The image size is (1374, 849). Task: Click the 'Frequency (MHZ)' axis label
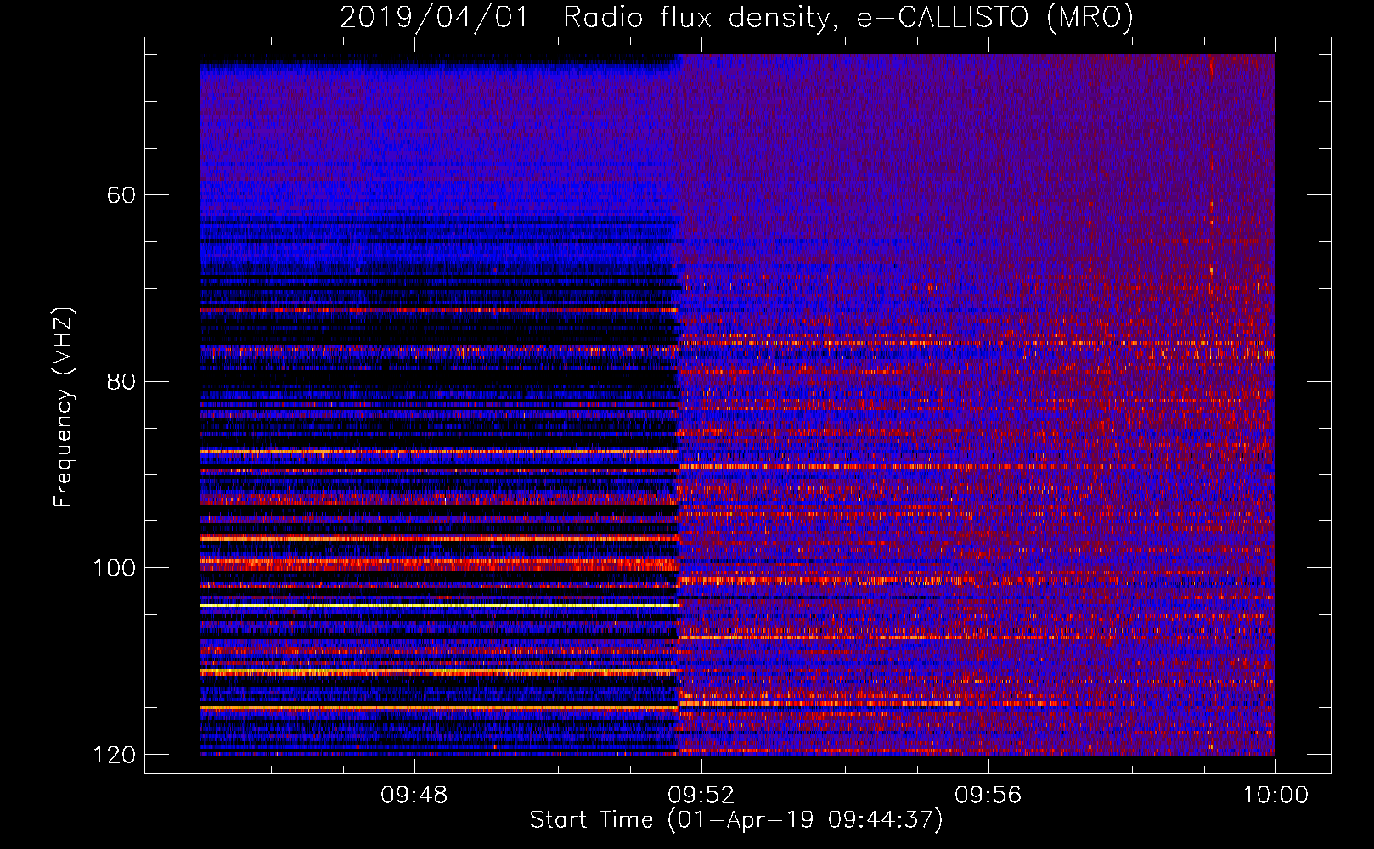pos(64,408)
